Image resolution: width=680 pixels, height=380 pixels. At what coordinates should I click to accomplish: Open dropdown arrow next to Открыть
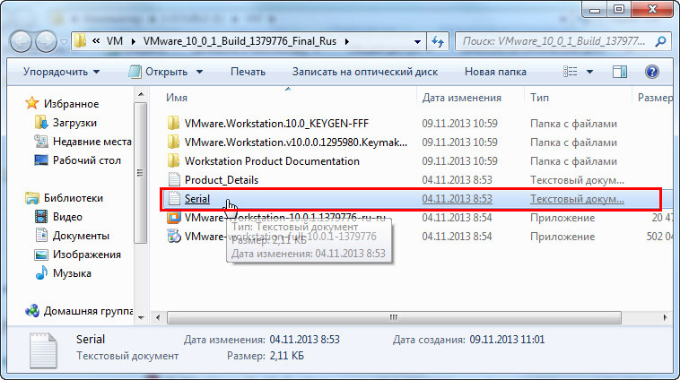199,72
